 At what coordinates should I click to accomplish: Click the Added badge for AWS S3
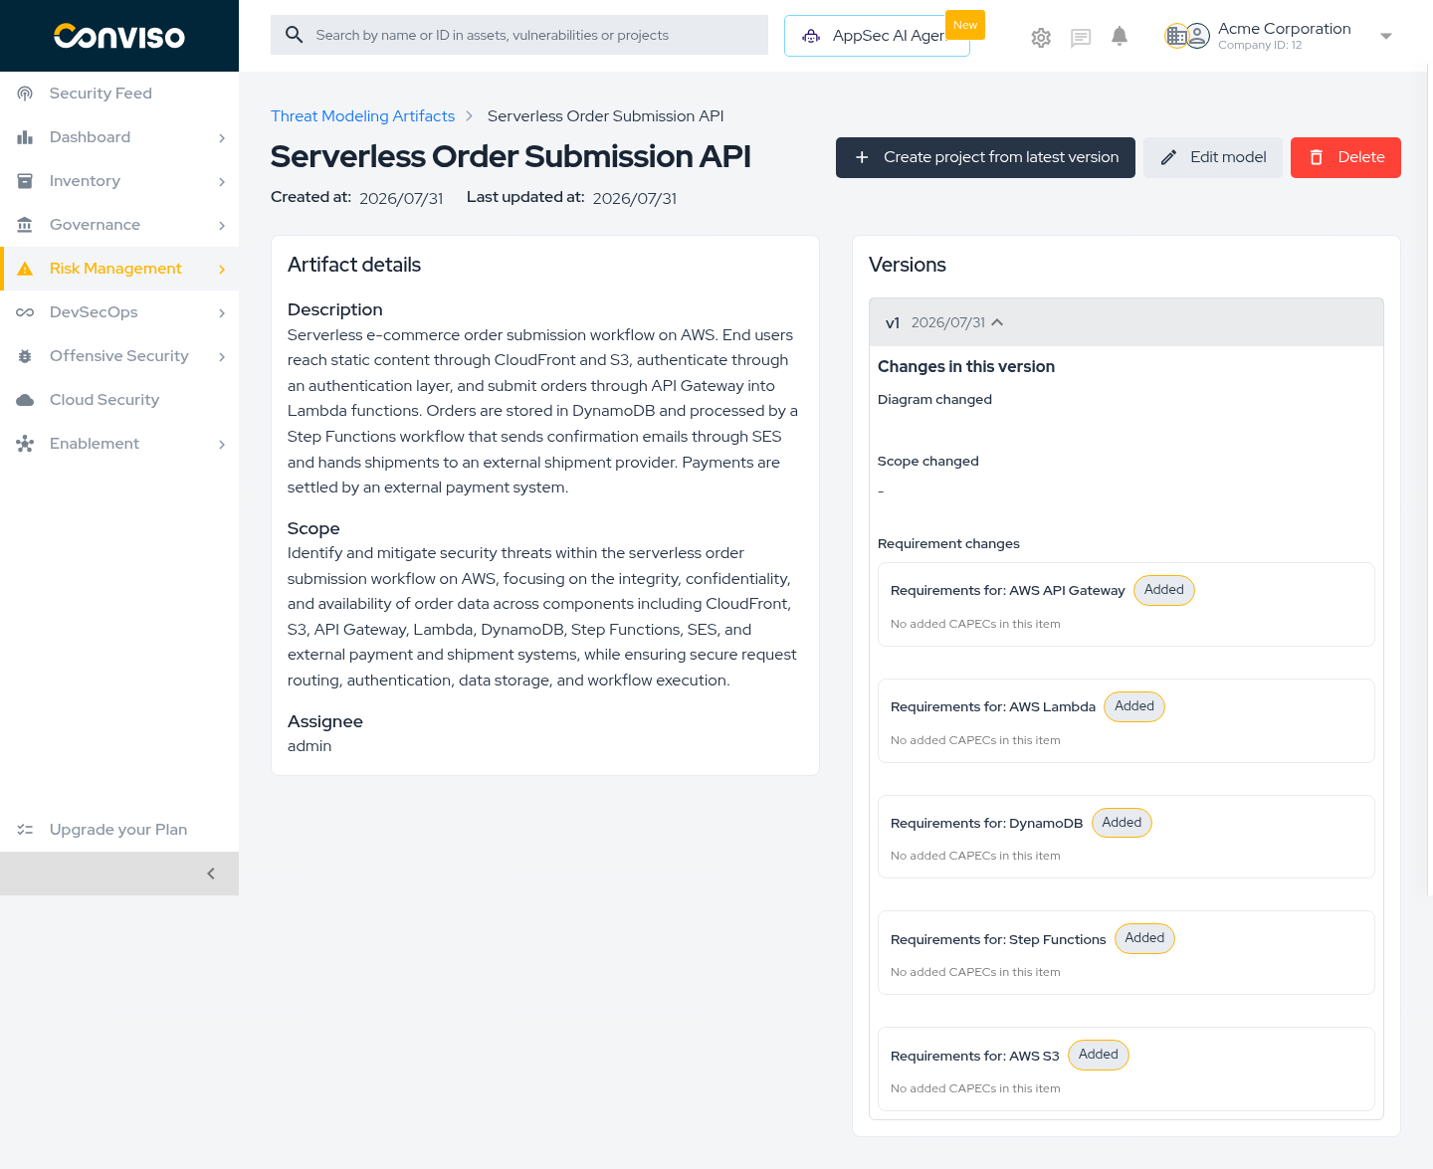tap(1099, 1055)
